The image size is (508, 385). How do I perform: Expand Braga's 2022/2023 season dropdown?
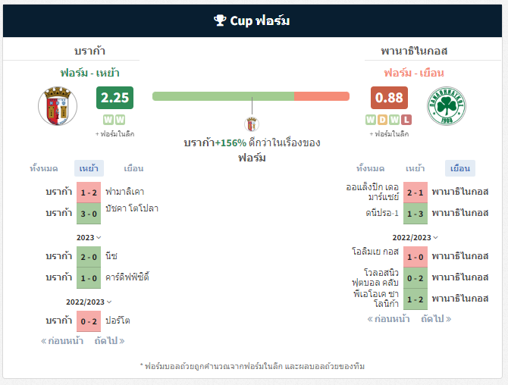coord(89,302)
